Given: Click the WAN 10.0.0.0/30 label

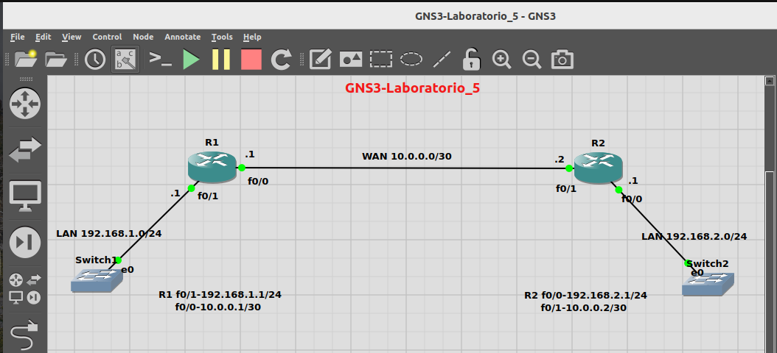Looking at the screenshot, I should [x=407, y=156].
